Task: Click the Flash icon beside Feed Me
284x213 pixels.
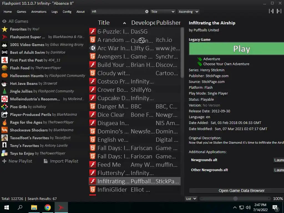Action: click(93, 165)
